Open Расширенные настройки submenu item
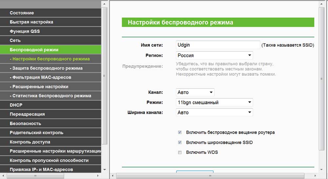This screenshot has height=179, width=328. 39,87
